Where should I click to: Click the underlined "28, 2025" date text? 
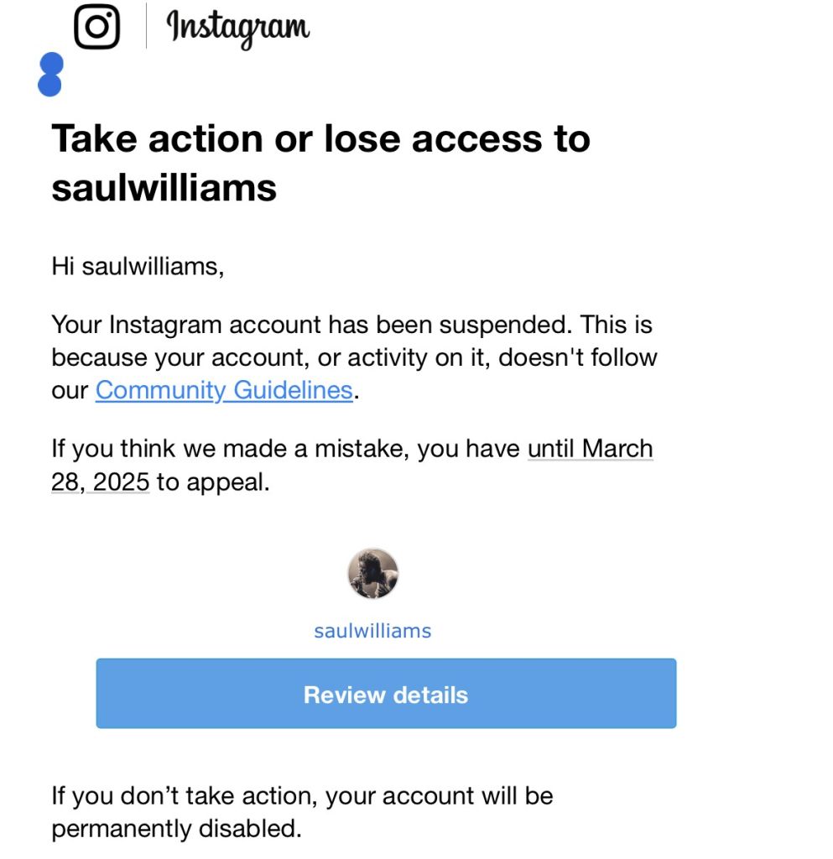click(100, 482)
